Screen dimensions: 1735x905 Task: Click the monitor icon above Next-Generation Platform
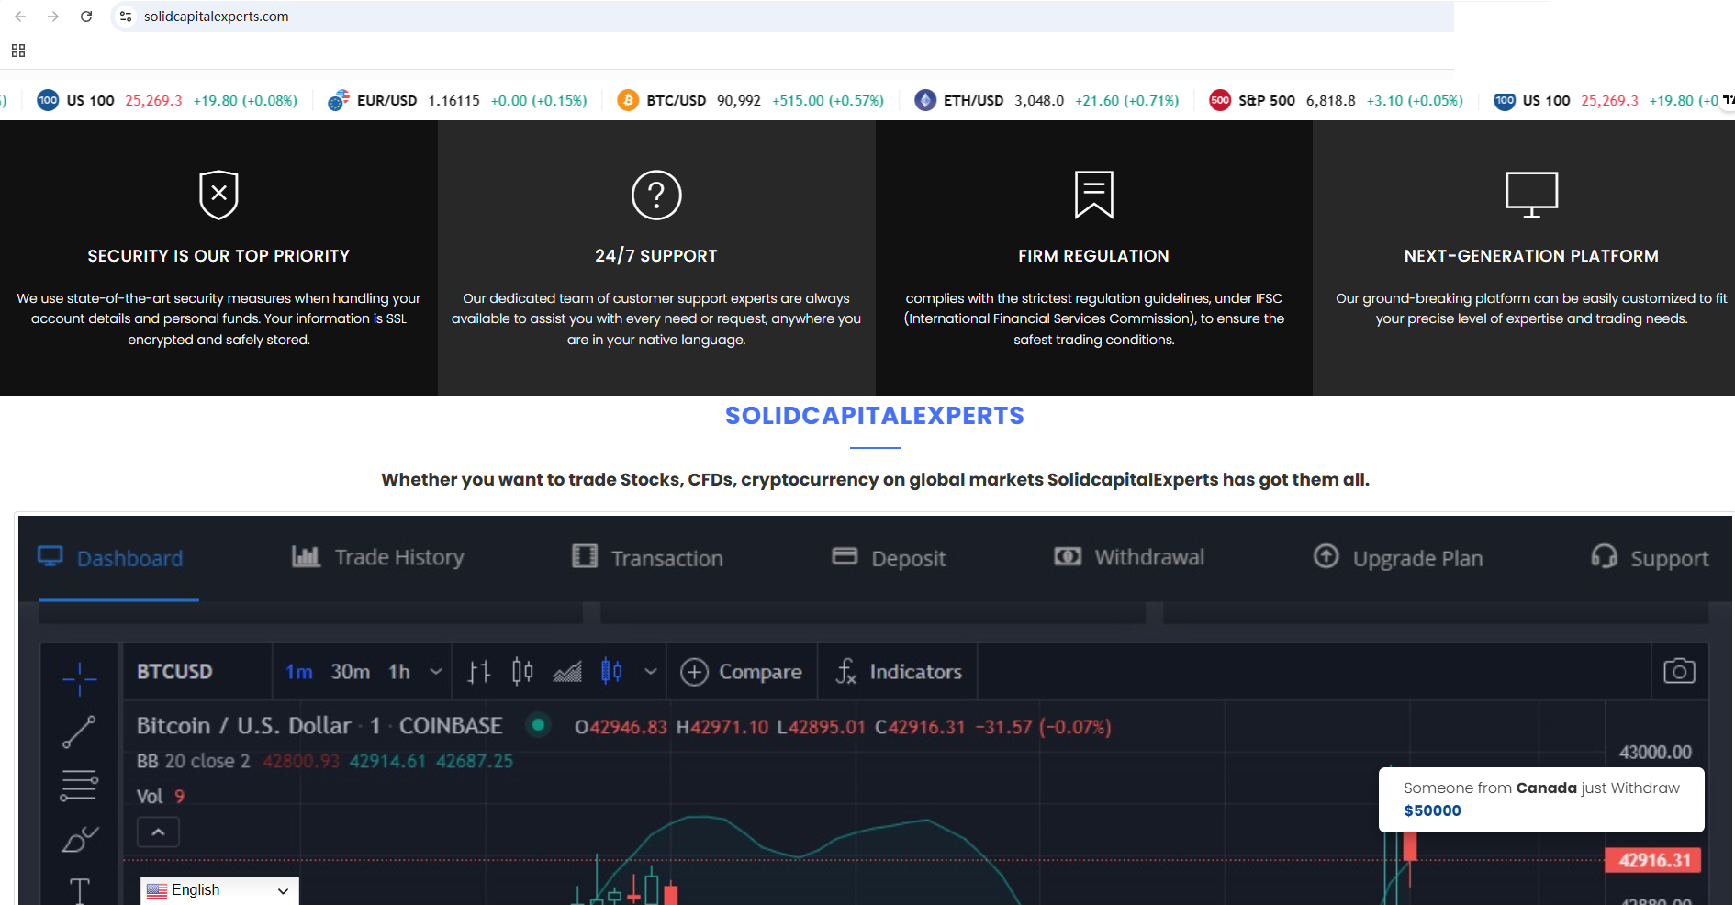[1531, 195]
